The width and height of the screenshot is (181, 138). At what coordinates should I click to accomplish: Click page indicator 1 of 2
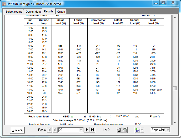[x=106, y=130]
